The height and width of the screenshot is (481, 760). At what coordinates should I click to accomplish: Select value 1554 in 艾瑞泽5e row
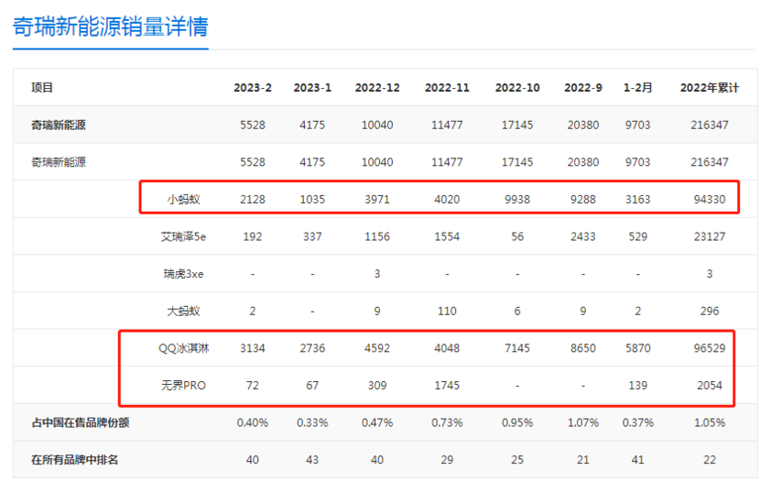tap(447, 236)
